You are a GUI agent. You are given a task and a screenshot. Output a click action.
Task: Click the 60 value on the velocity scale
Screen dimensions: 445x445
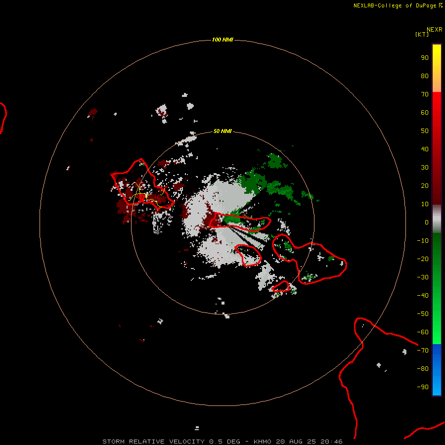(x=425, y=112)
